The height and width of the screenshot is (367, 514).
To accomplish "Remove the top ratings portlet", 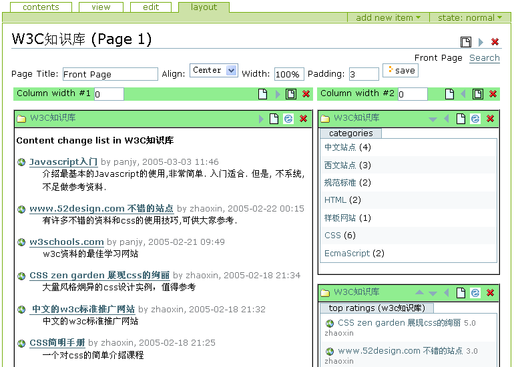I will [x=491, y=293].
